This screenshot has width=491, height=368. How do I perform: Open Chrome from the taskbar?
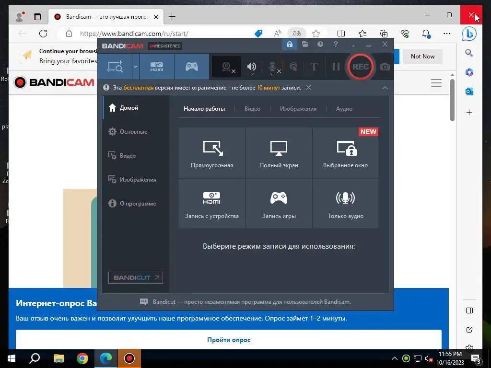[82, 358]
